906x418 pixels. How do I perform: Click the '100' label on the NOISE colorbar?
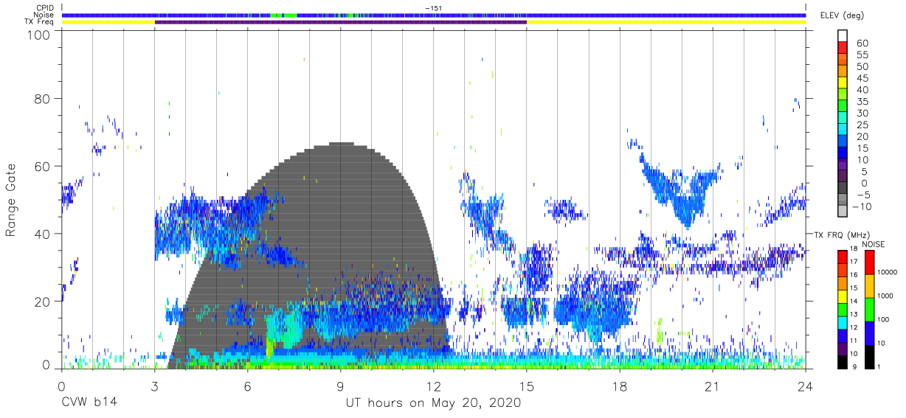[x=882, y=320]
